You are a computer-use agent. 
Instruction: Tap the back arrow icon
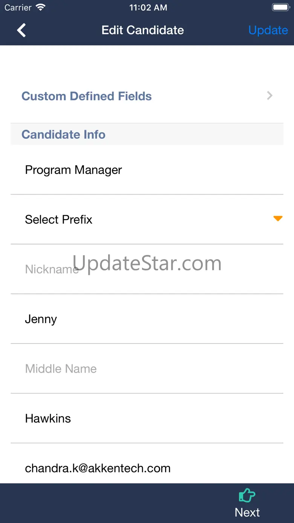[21, 30]
